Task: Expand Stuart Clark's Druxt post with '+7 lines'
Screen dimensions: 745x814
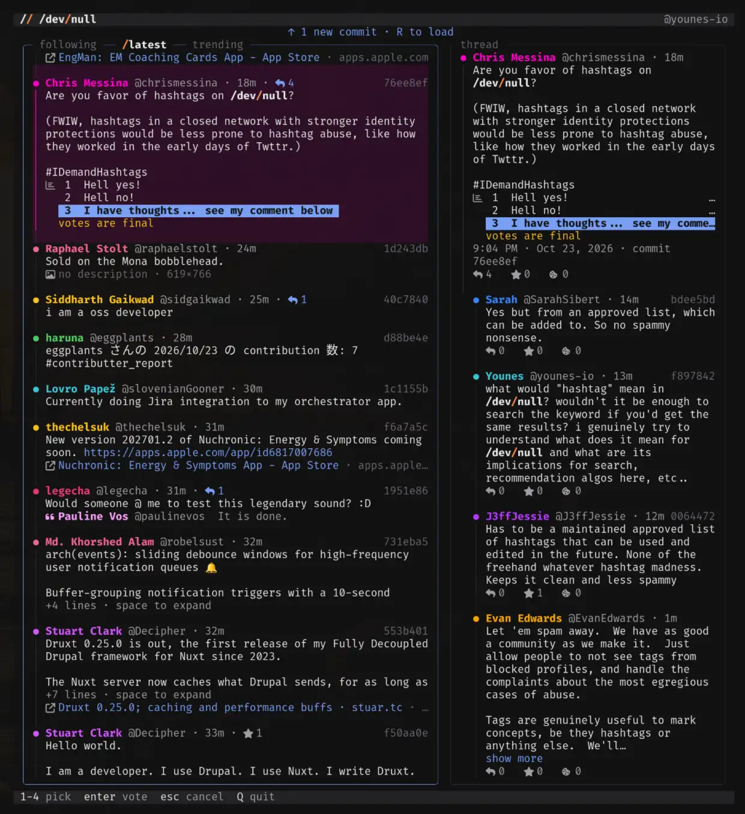Action: (x=128, y=695)
